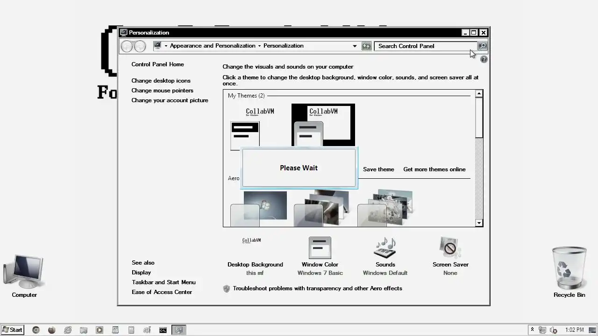
Task: Open Change mouse pointers link
Action: [162, 91]
